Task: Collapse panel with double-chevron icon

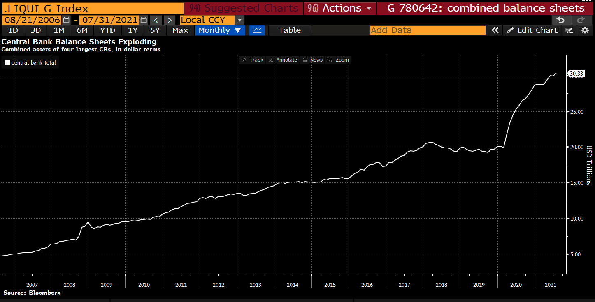Action: pos(495,30)
